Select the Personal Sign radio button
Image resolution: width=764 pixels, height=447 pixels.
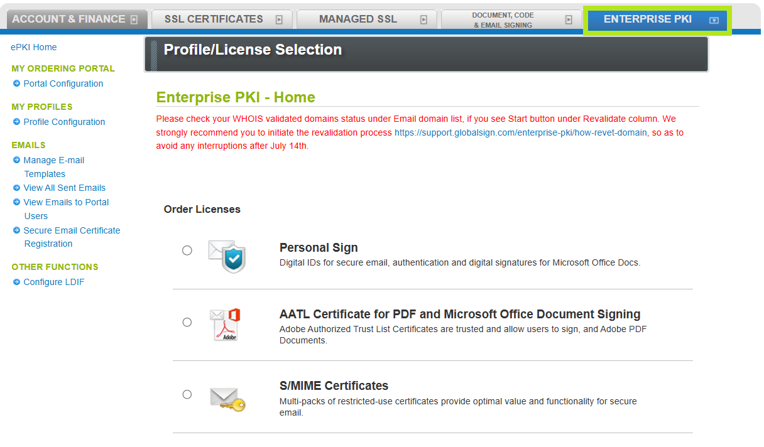coord(187,250)
